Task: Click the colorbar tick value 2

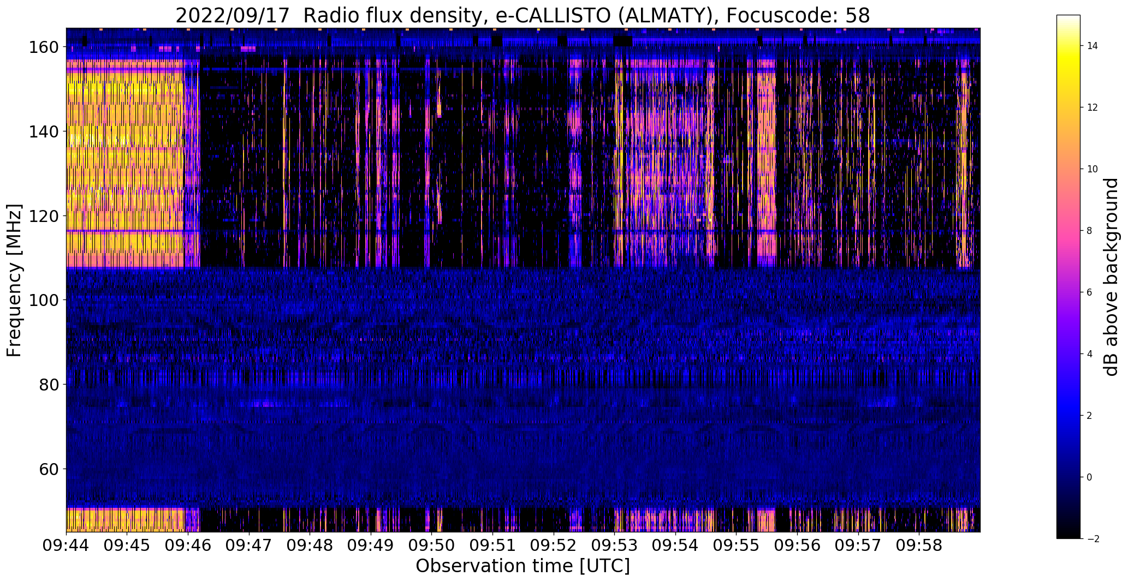Action: (x=1090, y=416)
